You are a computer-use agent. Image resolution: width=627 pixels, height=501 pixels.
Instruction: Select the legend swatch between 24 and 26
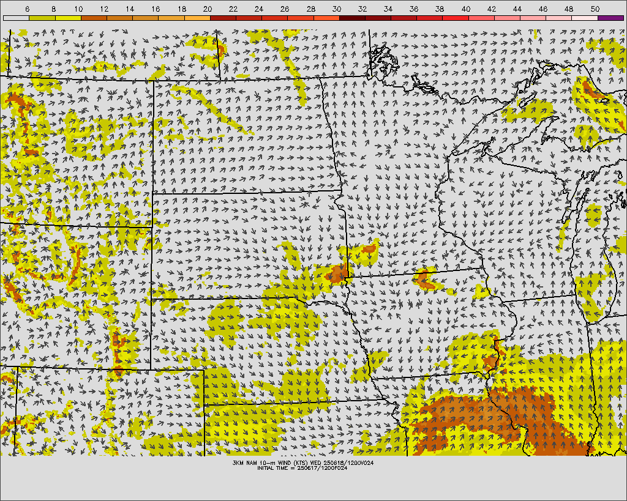[x=275, y=18]
